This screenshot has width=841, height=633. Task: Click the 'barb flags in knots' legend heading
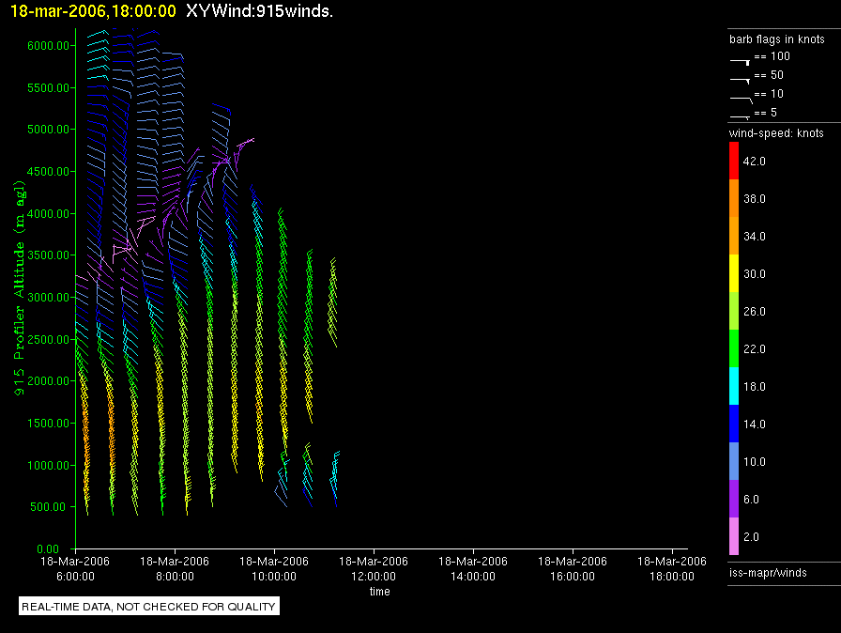776,39
